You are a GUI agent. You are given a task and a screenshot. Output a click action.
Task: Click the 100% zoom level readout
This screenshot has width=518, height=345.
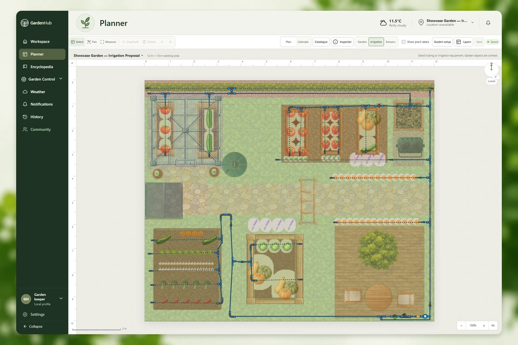(x=473, y=326)
